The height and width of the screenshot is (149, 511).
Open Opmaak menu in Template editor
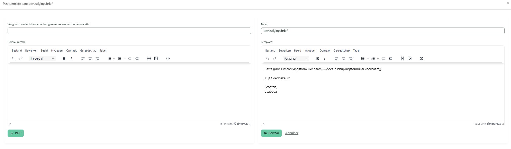pyautogui.click(x=325, y=51)
